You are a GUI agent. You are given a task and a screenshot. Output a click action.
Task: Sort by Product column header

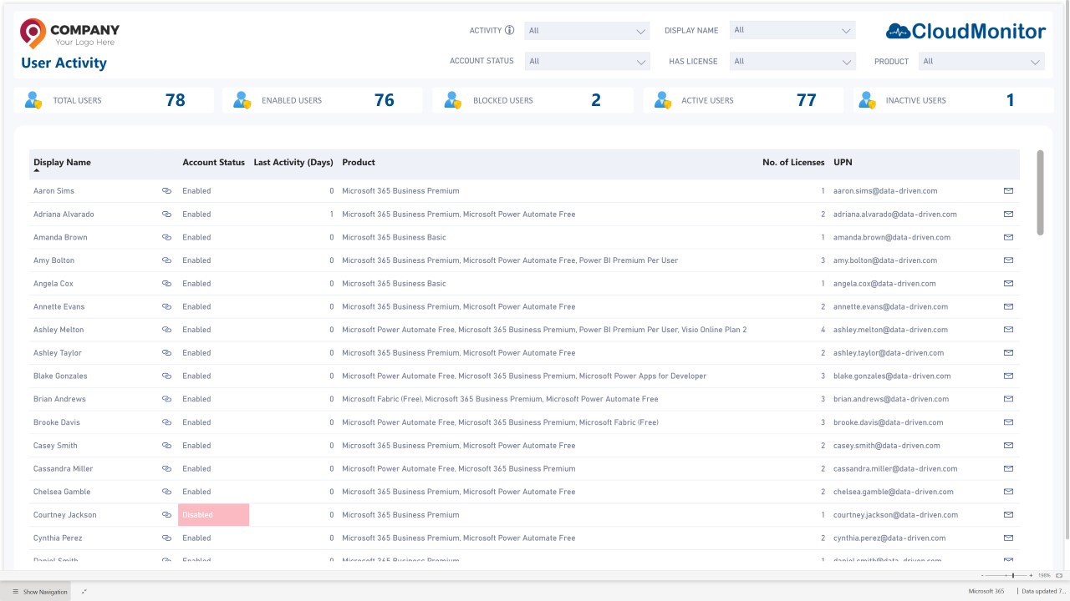pos(359,163)
